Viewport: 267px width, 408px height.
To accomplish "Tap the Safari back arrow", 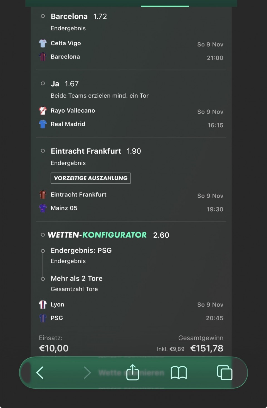I will pos(40,373).
